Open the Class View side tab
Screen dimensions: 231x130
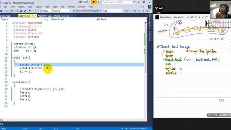150,36
